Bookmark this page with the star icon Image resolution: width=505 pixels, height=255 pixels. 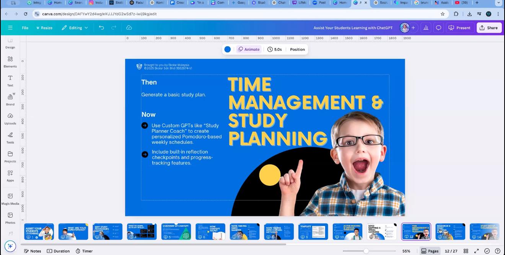tap(443, 14)
